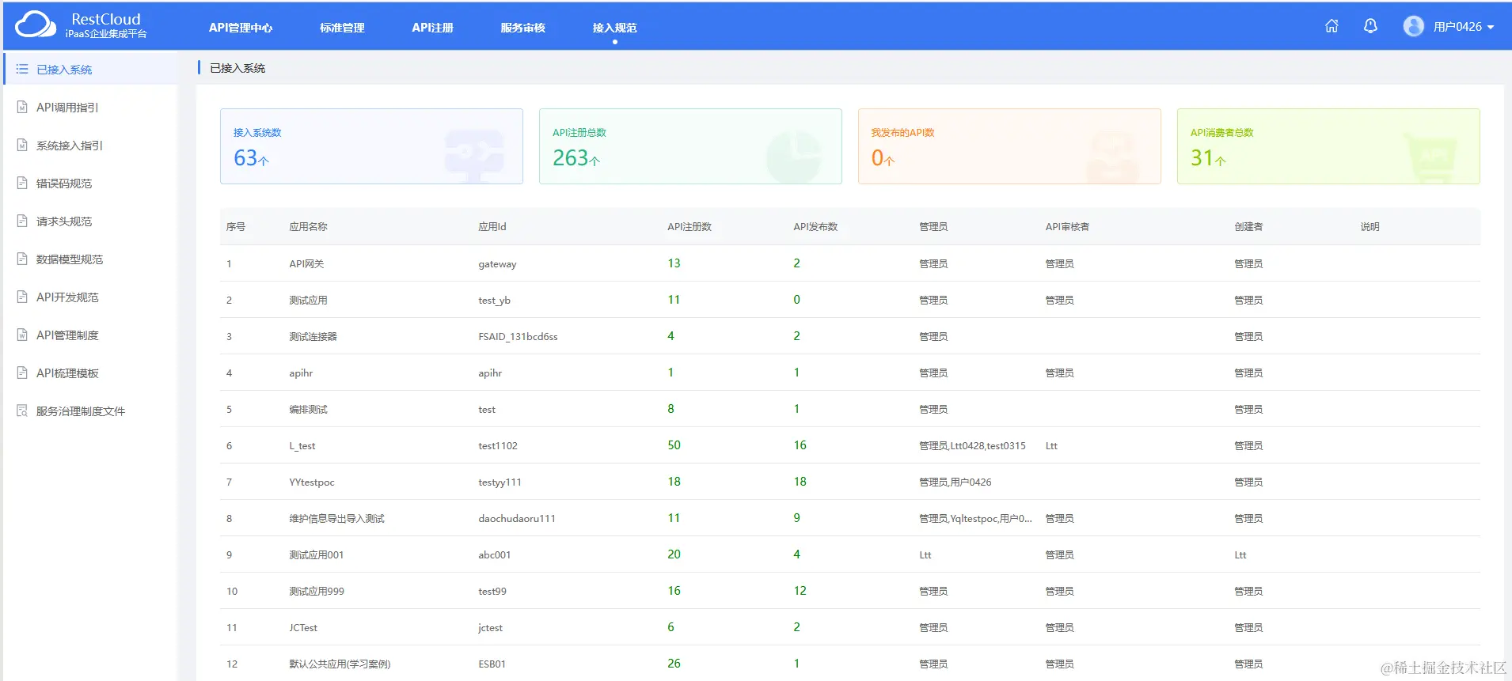Click the shopping cart icon in API消费者总数 card
Image resolution: width=1512 pixels, height=681 pixels.
click(x=1431, y=157)
